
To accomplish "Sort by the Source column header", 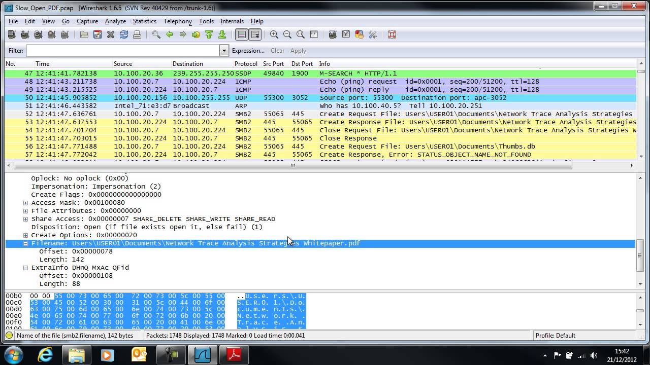I will 142,64.
